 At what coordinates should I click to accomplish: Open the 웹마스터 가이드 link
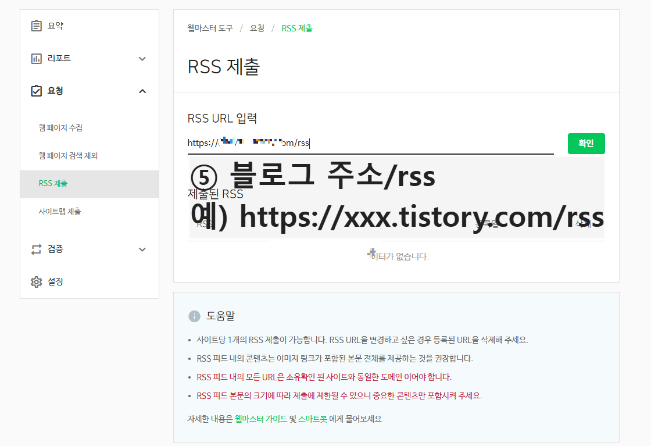[261, 419]
